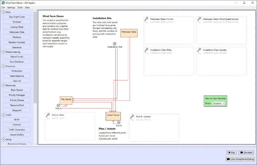This screenshot has width=257, height=165.
Task: Open the Show Duration dropdown
Action: coord(218,103)
